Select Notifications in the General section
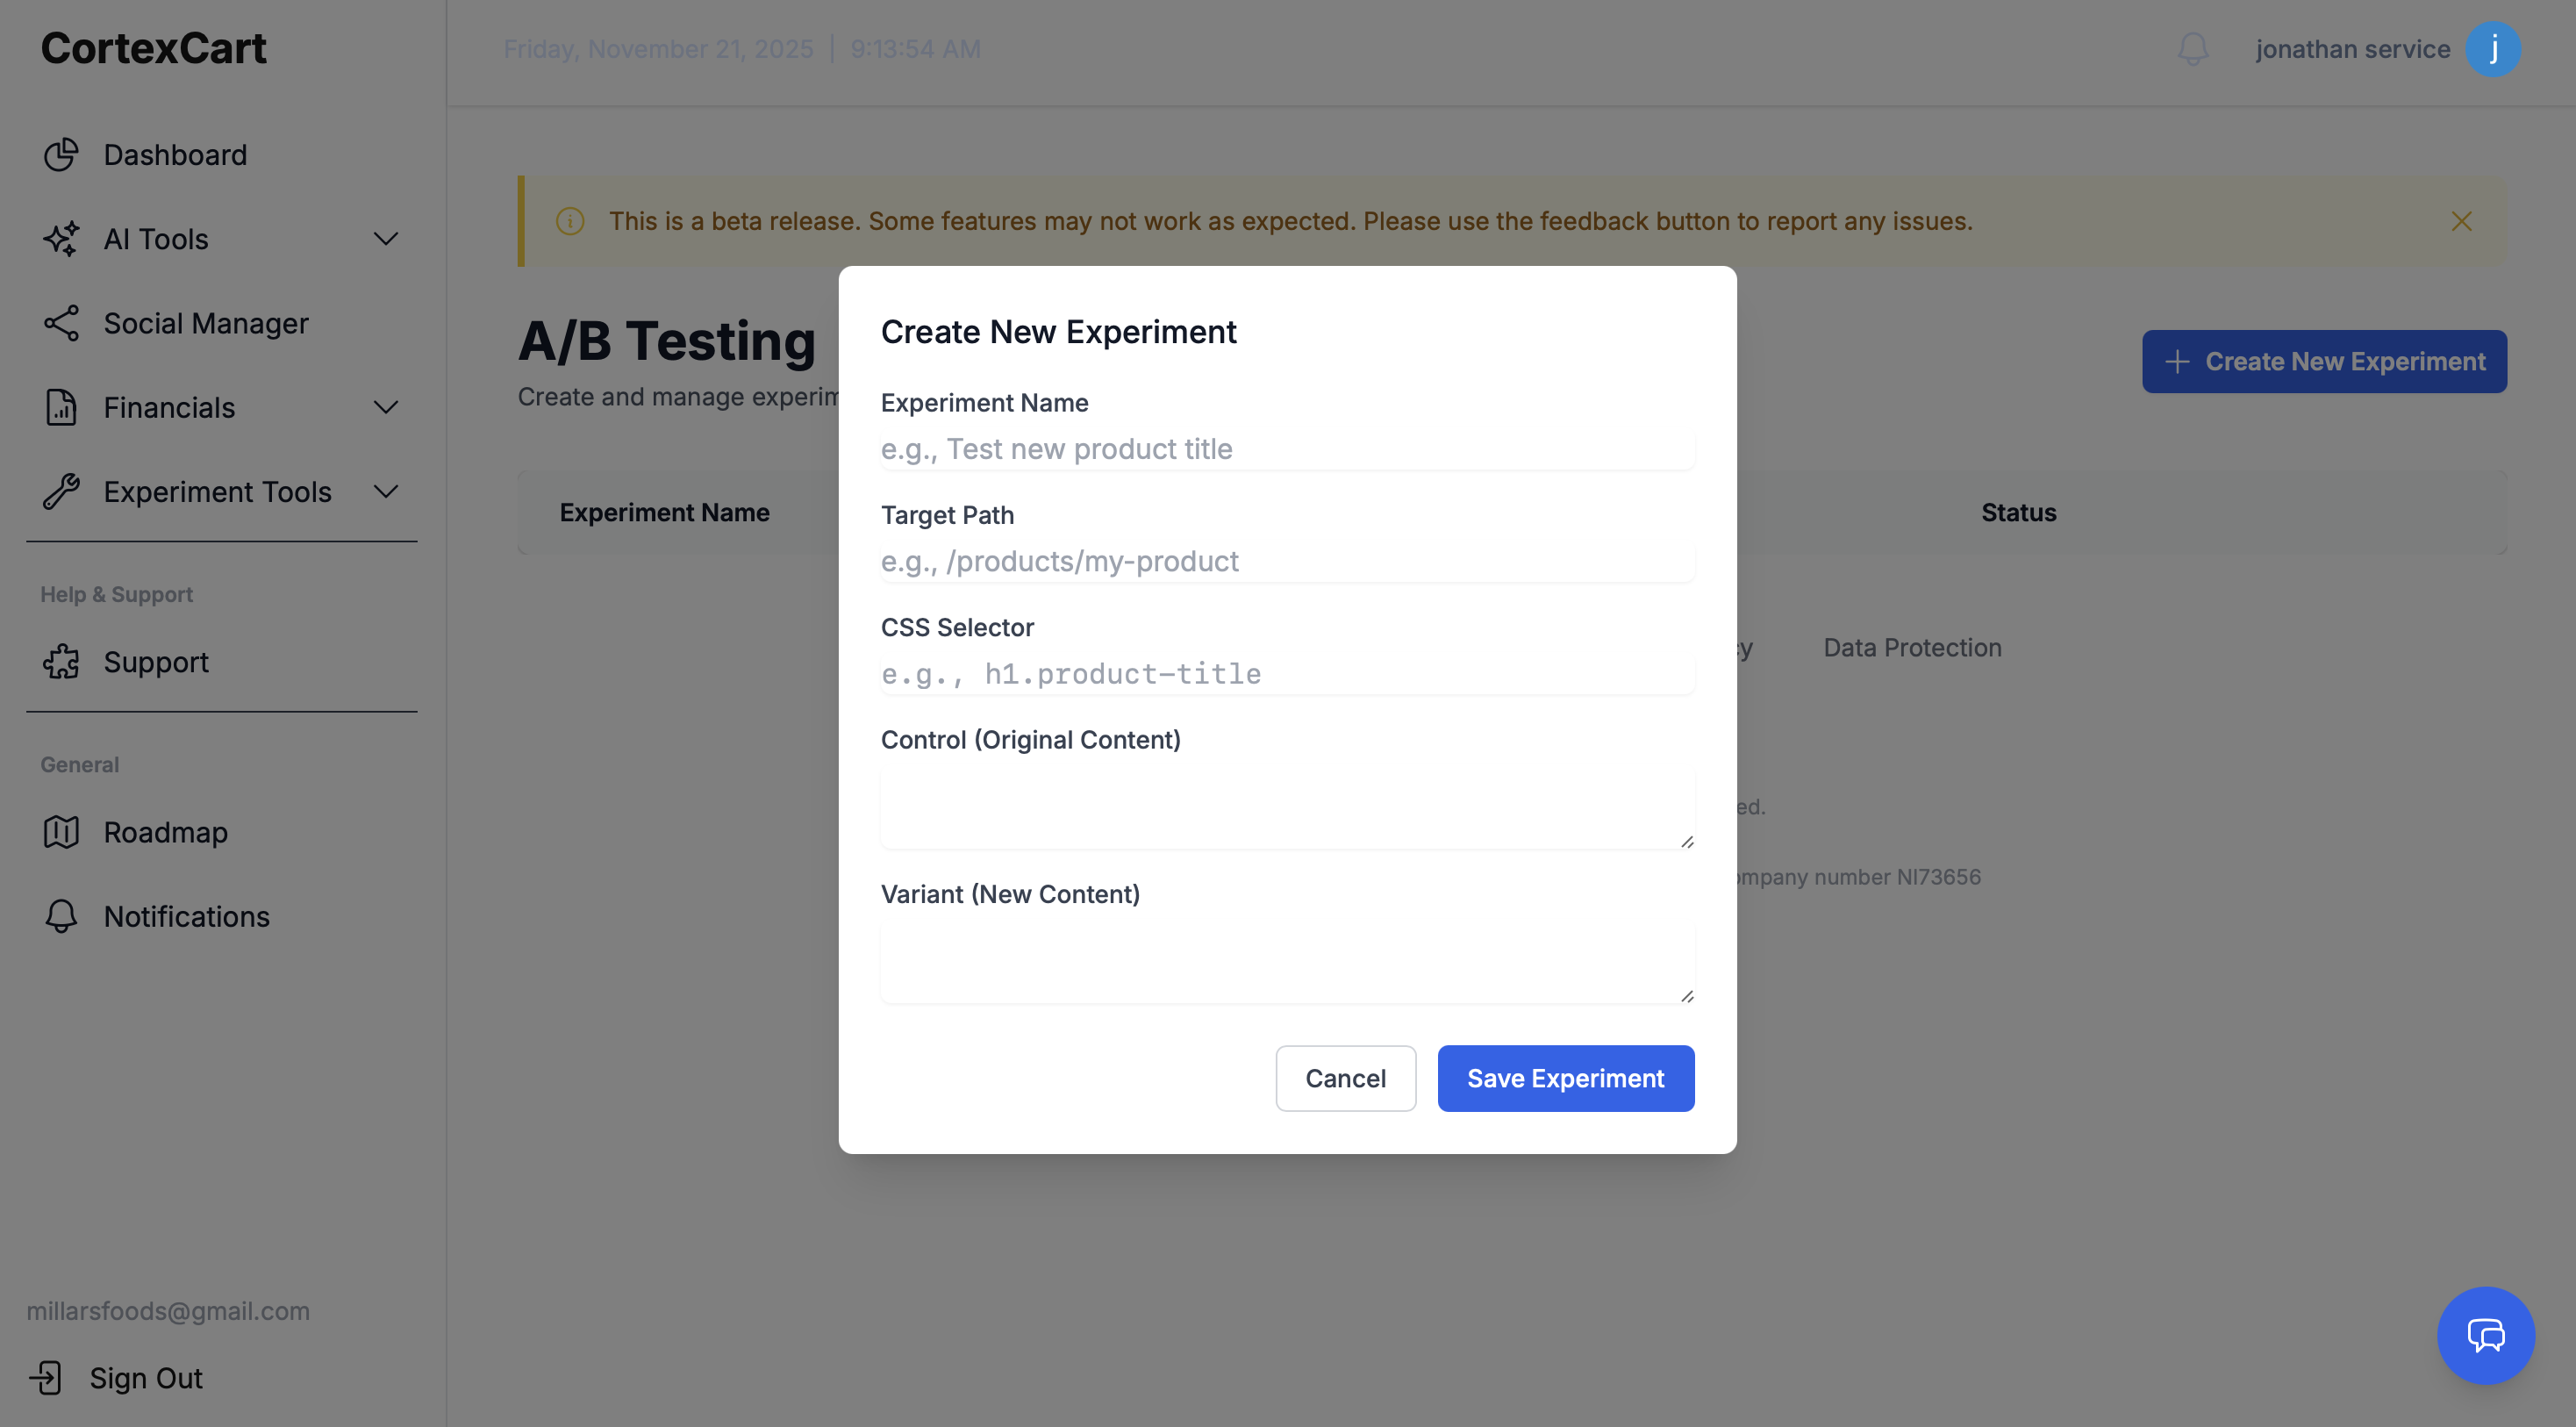 [x=186, y=916]
